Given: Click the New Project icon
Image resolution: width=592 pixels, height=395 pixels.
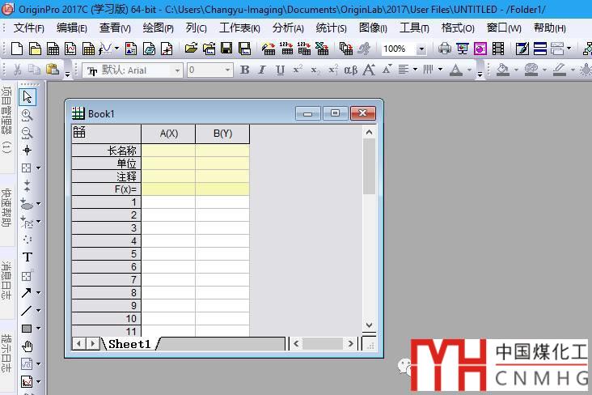Looking at the screenshot, I should (17, 49).
